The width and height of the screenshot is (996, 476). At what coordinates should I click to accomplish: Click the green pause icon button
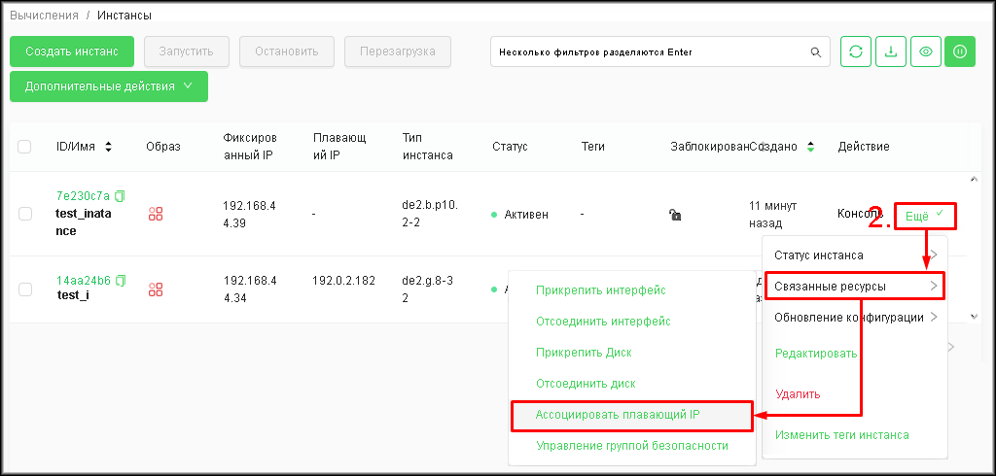959,51
